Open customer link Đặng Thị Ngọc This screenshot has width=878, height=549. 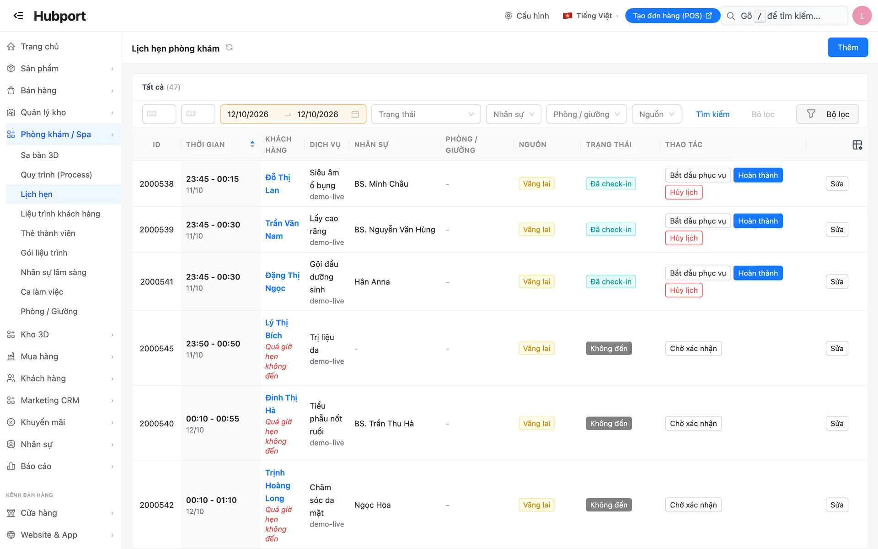tap(282, 282)
